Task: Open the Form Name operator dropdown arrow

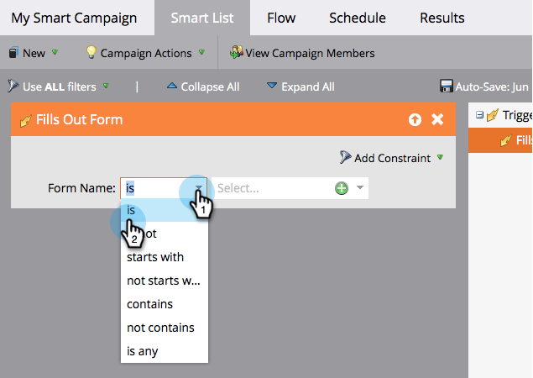Action: click(x=198, y=188)
